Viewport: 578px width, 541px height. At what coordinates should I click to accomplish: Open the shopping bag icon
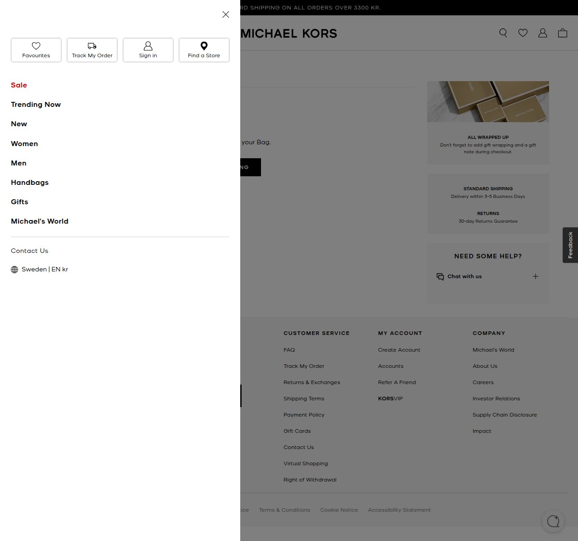pyautogui.click(x=563, y=33)
